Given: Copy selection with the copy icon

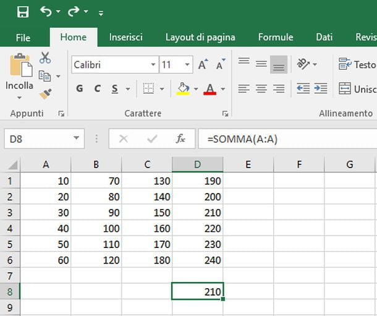Looking at the screenshot, I should (x=44, y=76).
